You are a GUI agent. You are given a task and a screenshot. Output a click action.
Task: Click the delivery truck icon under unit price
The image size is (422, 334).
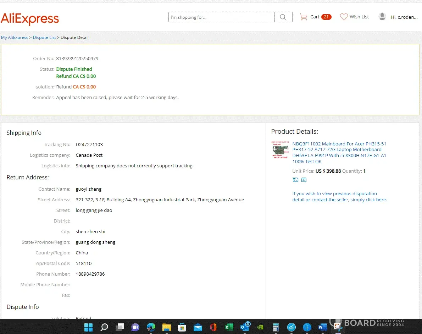[x=295, y=180]
